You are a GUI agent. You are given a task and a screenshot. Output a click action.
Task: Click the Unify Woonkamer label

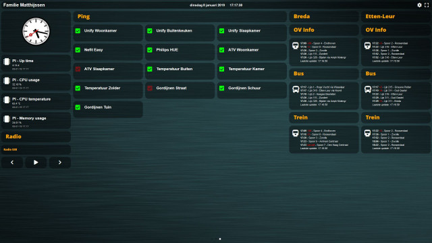pos(101,30)
